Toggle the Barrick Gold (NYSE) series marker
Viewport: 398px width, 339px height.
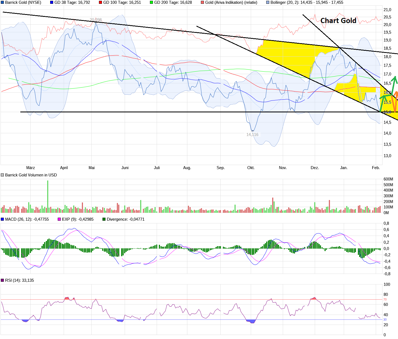pyautogui.click(x=2, y=2)
